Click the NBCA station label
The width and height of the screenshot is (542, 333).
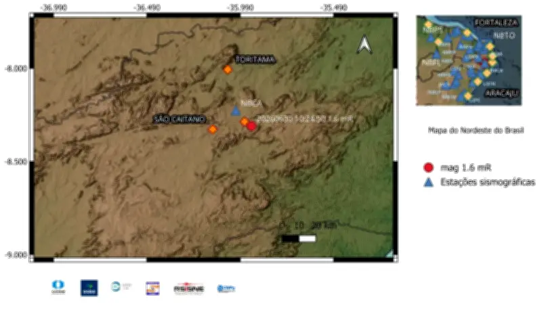pyautogui.click(x=251, y=103)
